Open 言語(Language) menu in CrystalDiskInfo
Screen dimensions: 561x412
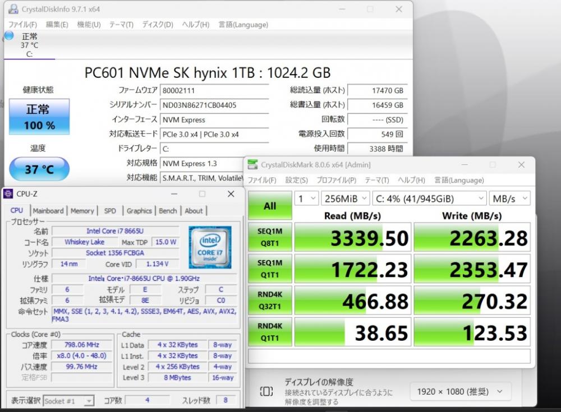click(x=243, y=24)
